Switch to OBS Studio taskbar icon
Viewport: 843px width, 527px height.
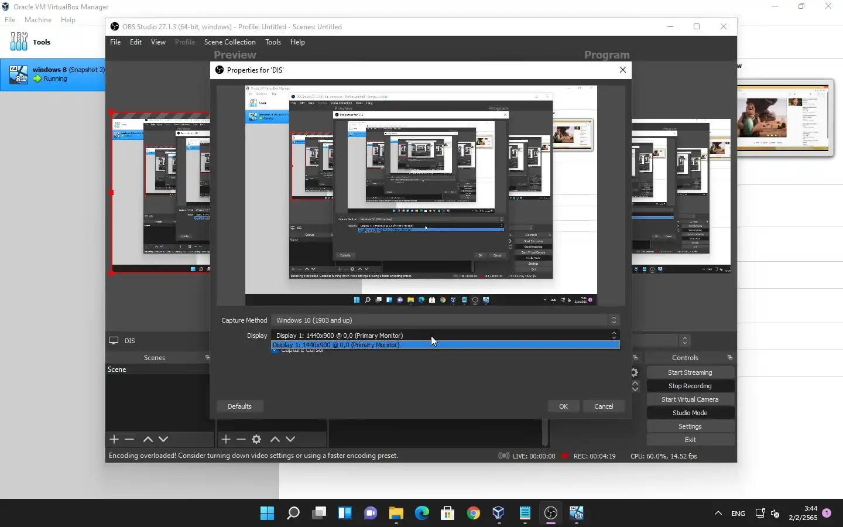pos(551,514)
